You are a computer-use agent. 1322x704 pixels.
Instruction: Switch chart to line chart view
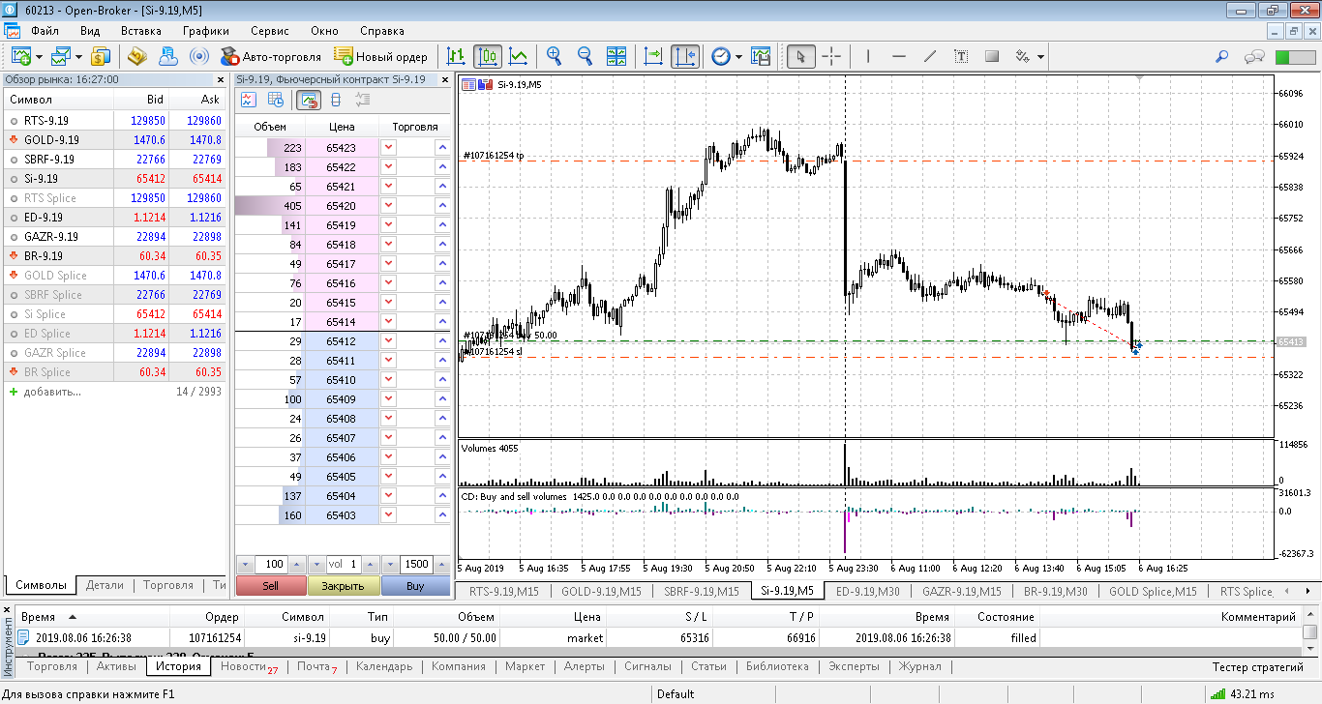click(519, 56)
